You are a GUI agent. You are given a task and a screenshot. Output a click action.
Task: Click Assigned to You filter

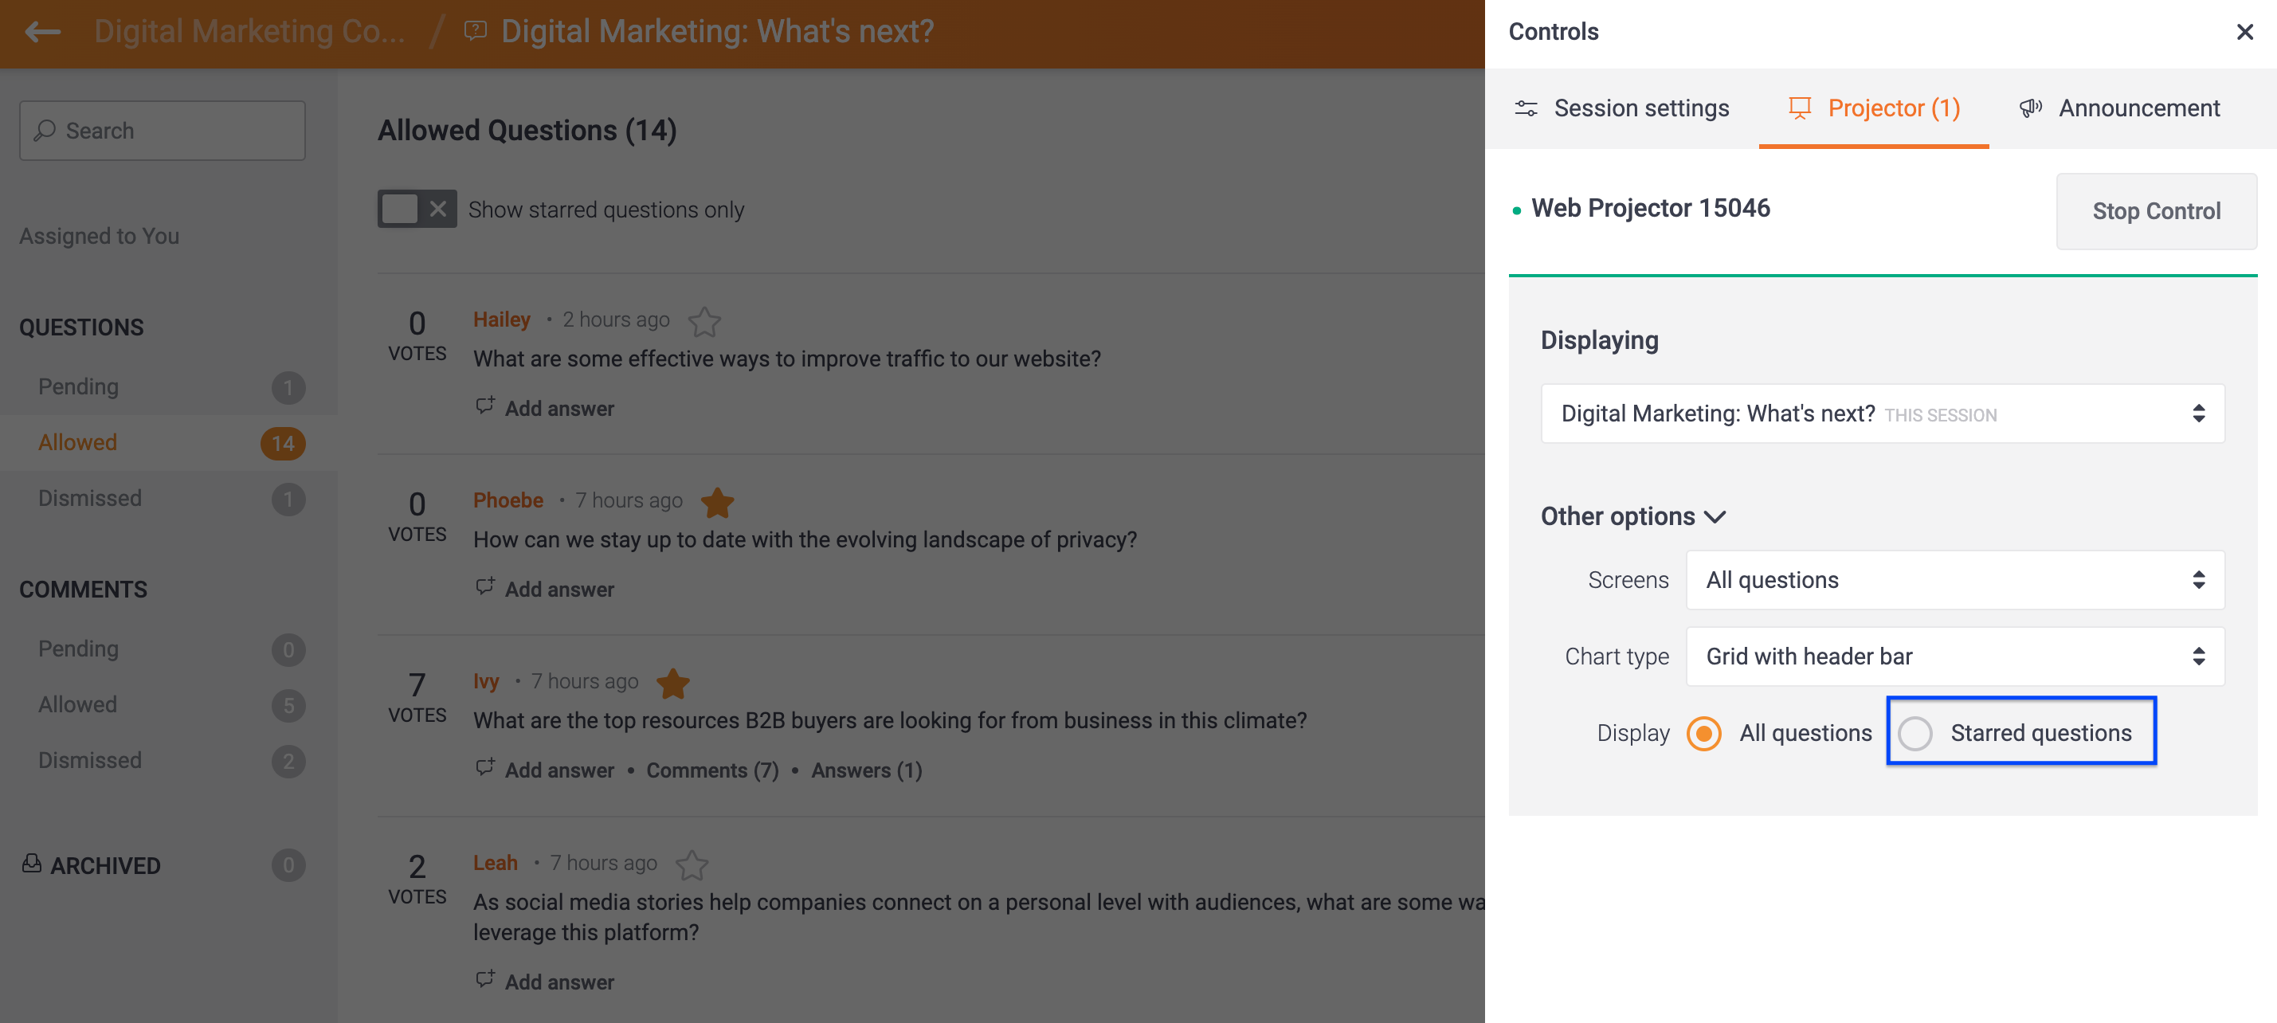pos(99,236)
